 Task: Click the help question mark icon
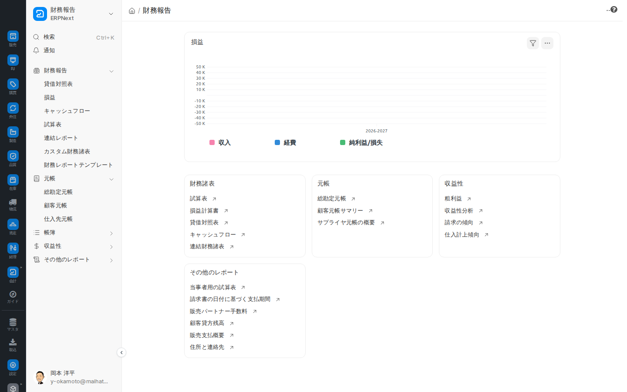[x=614, y=10]
